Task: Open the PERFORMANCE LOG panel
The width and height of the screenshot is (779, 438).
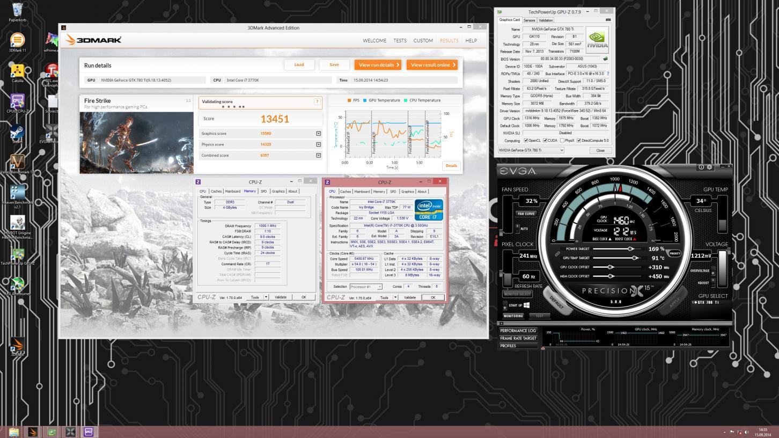Action: click(518, 331)
